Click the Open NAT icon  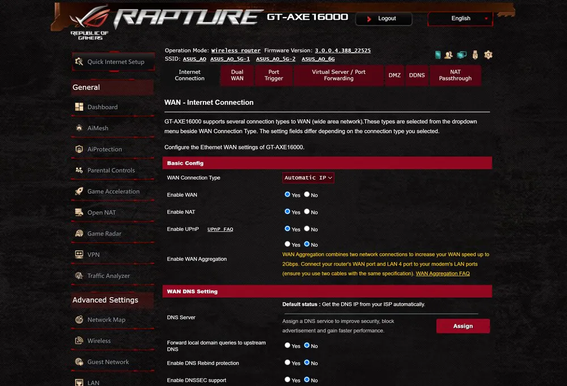tap(79, 212)
